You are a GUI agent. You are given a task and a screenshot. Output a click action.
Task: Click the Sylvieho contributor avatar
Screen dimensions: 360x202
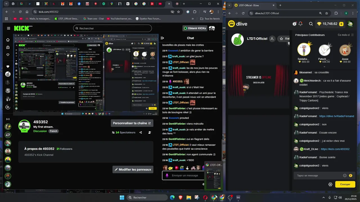pos(304,50)
